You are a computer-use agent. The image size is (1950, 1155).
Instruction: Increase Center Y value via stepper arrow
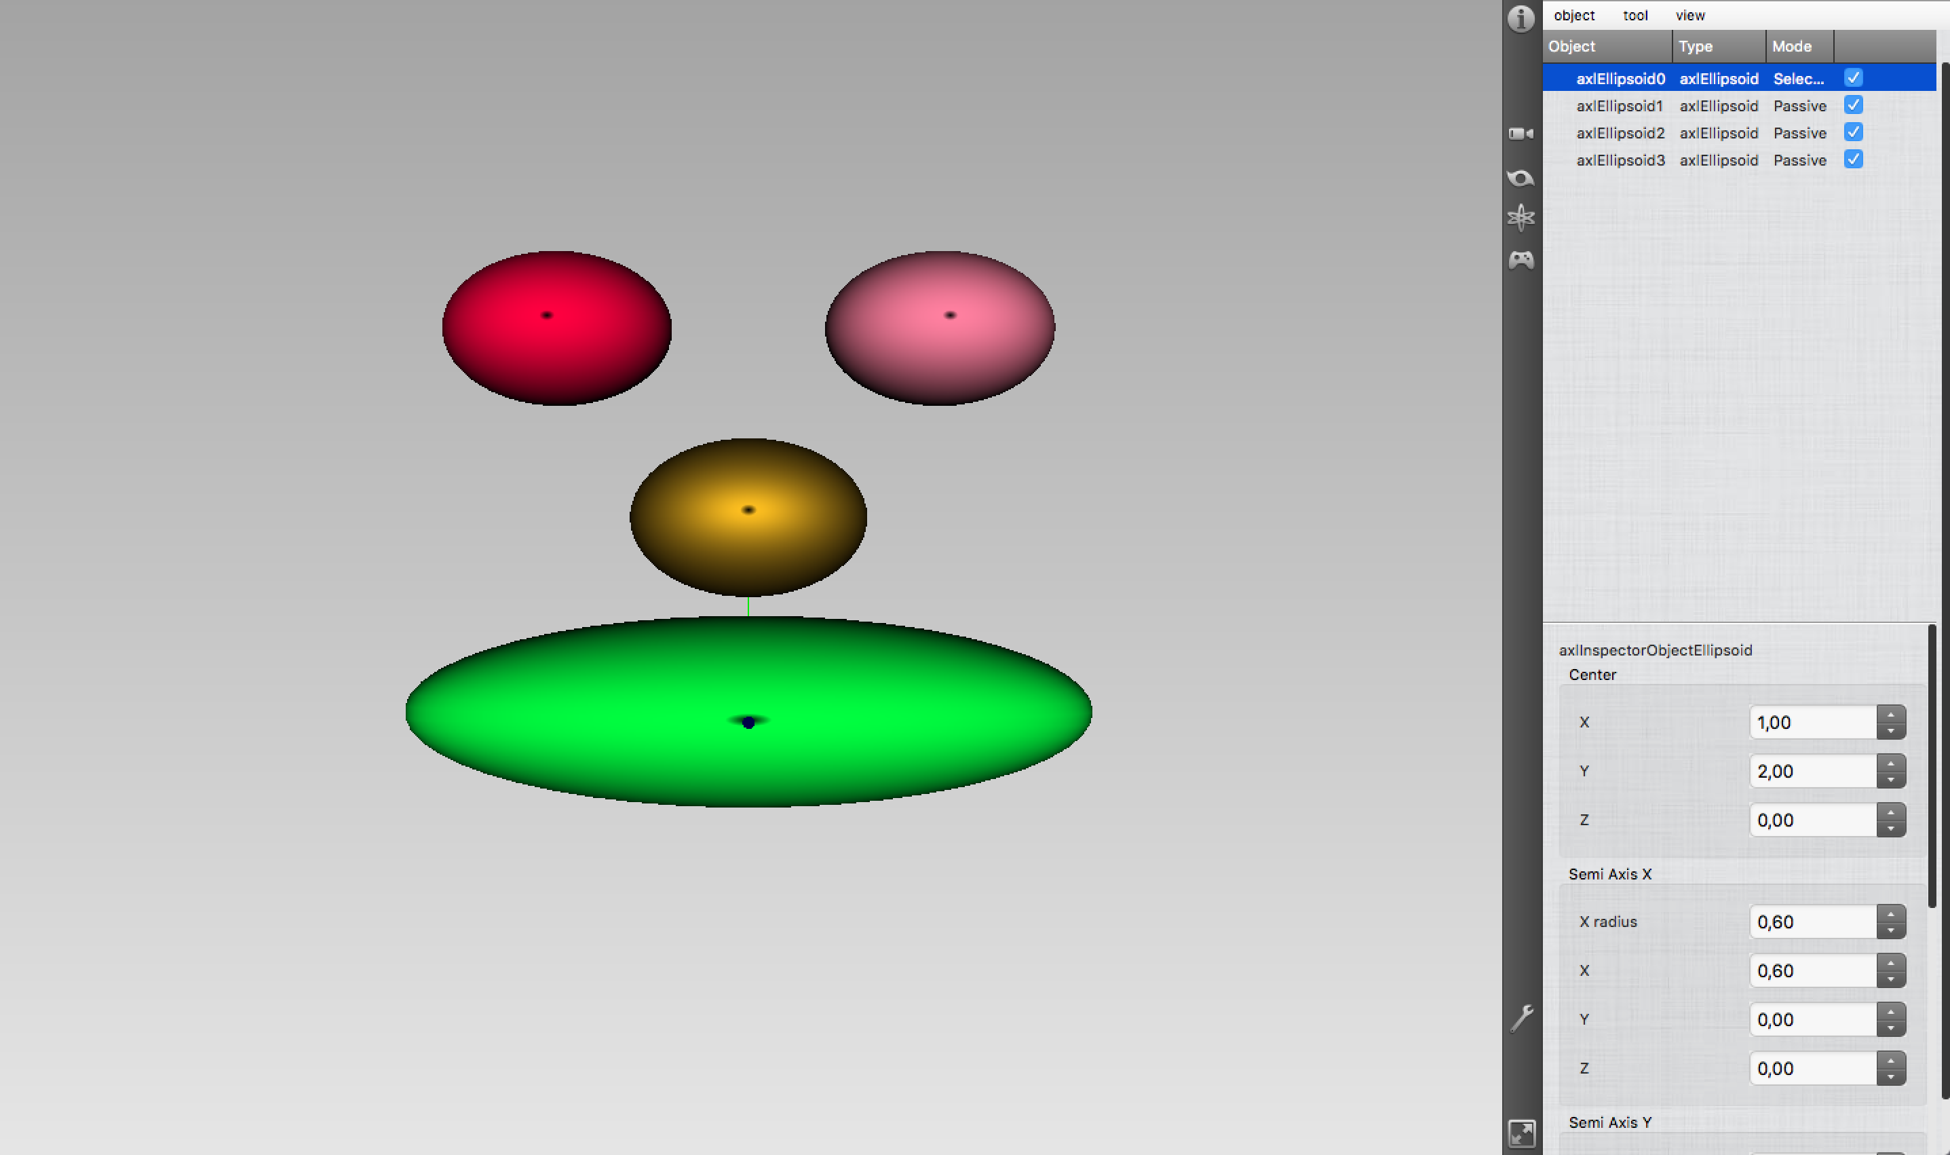(x=1892, y=765)
